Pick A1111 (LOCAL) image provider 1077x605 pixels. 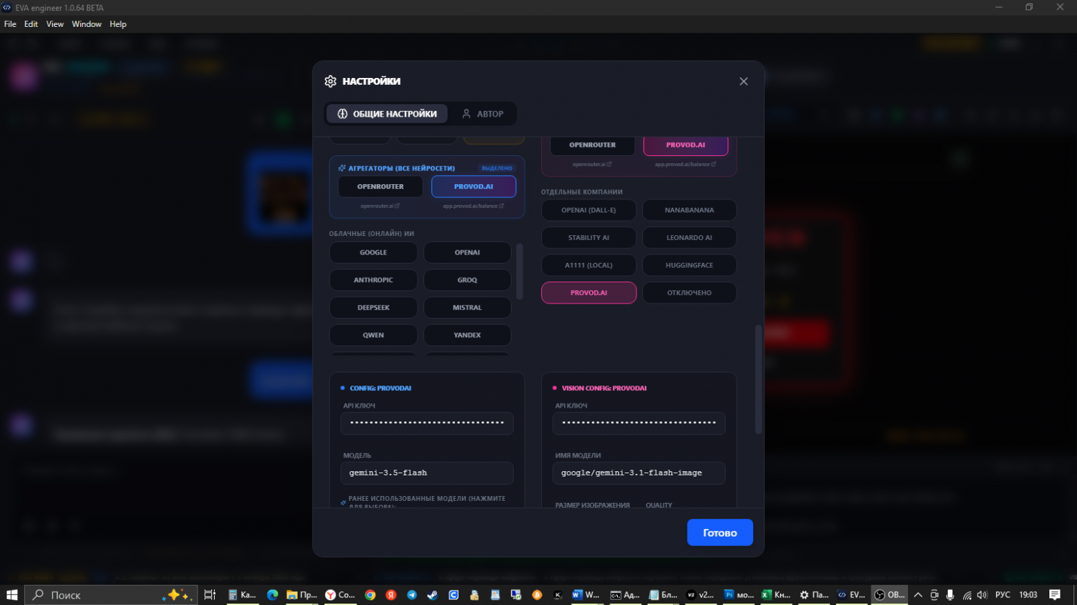pos(589,265)
